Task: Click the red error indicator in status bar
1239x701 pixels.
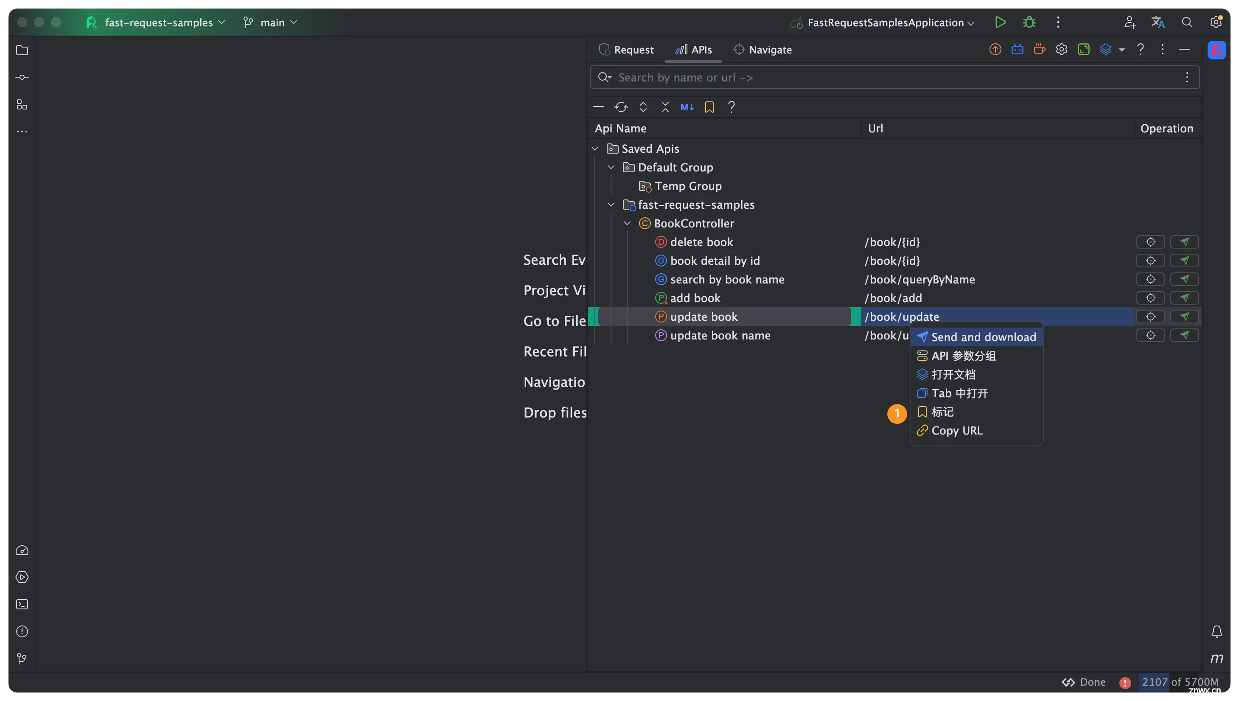Action: point(1125,682)
